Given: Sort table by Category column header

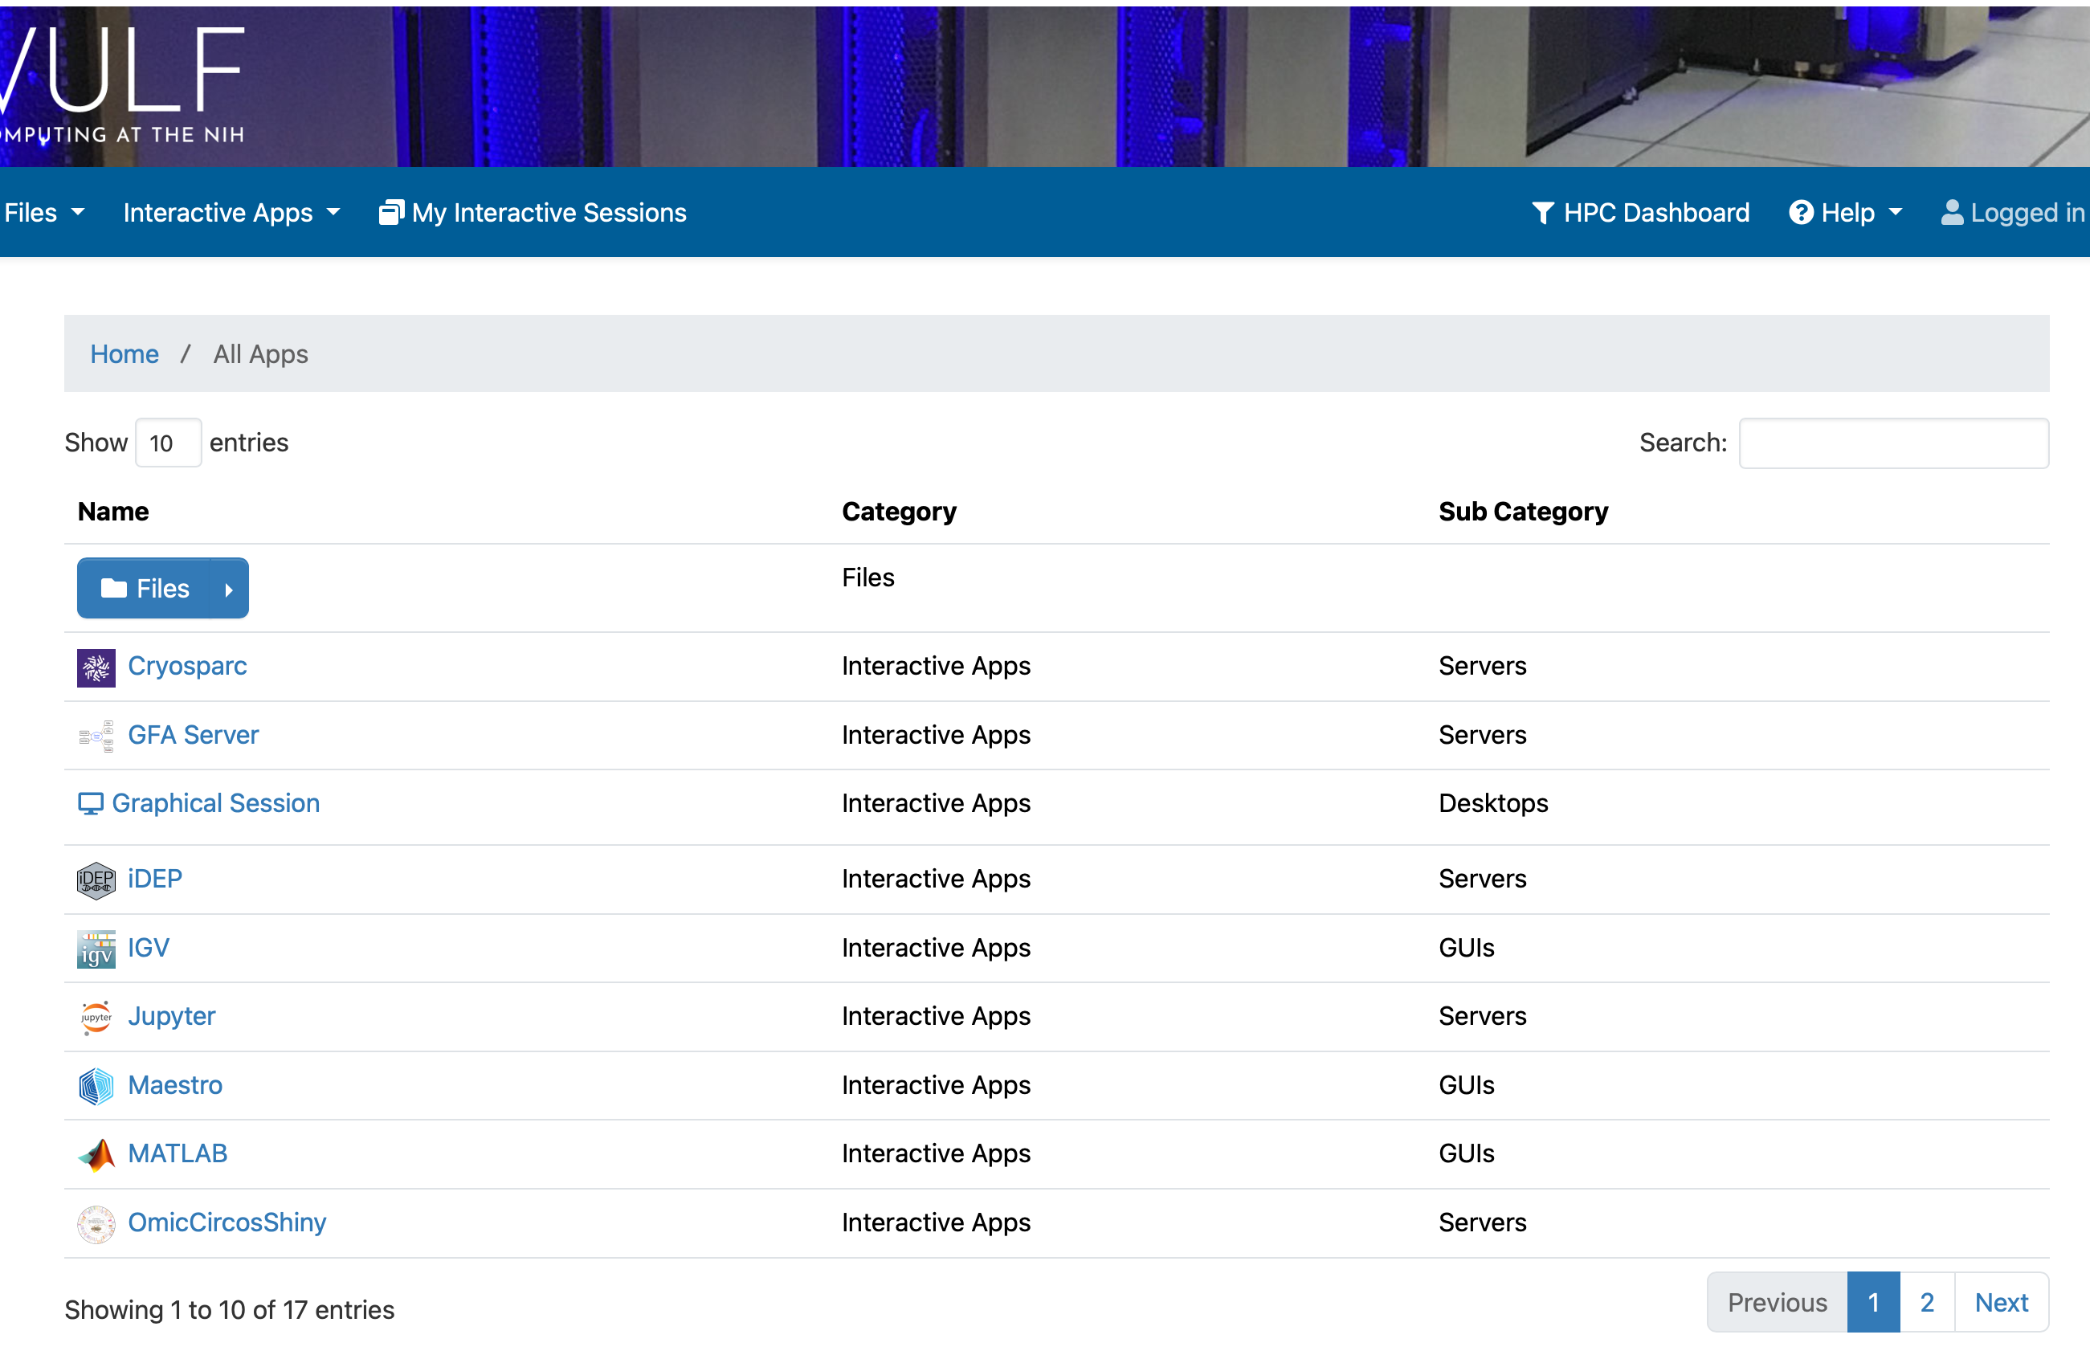Looking at the screenshot, I should 899,512.
